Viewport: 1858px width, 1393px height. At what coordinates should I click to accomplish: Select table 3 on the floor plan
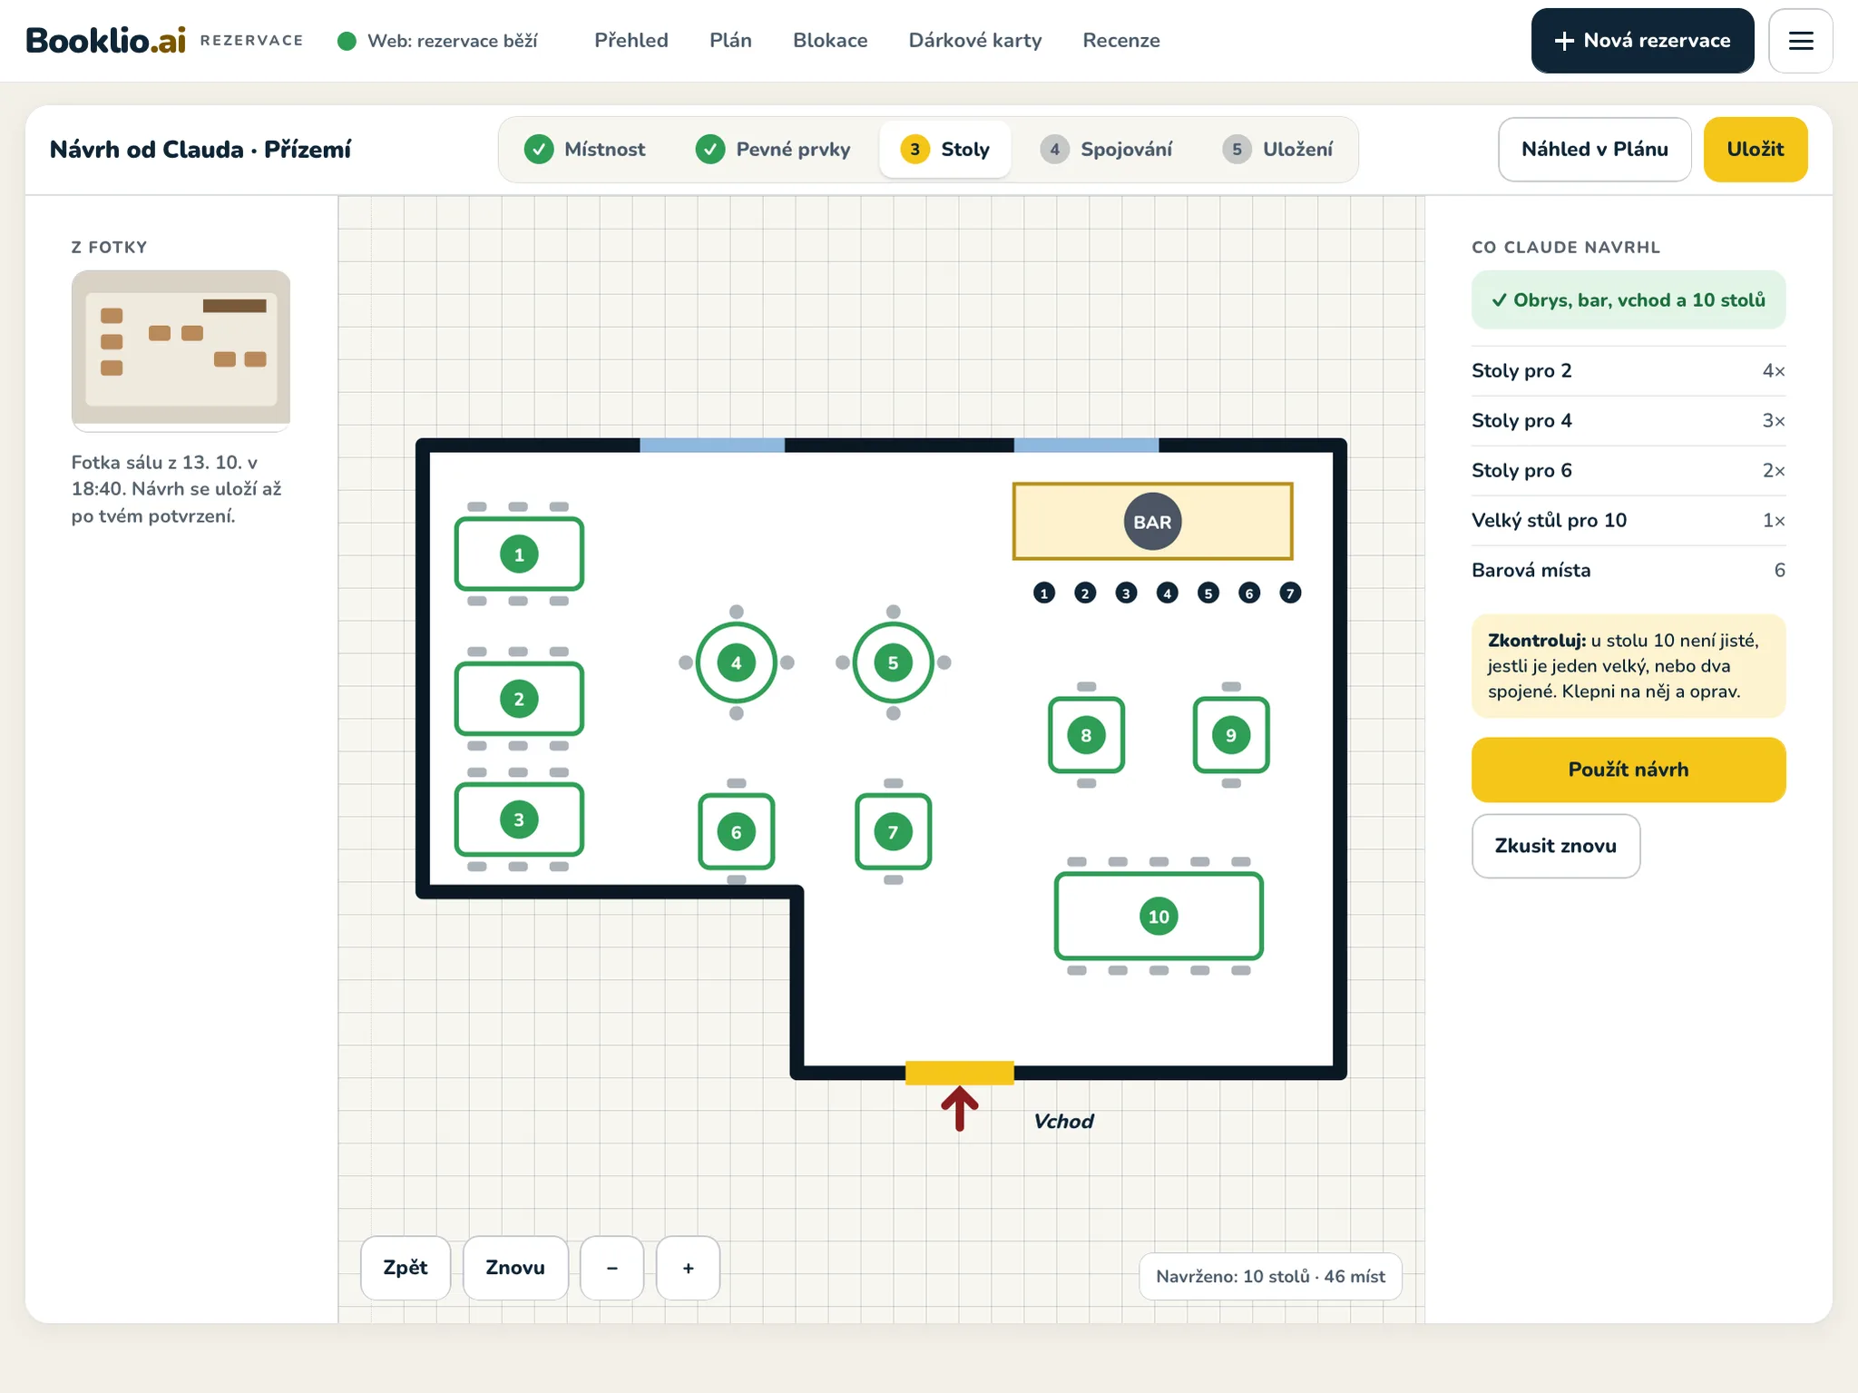[x=519, y=819]
